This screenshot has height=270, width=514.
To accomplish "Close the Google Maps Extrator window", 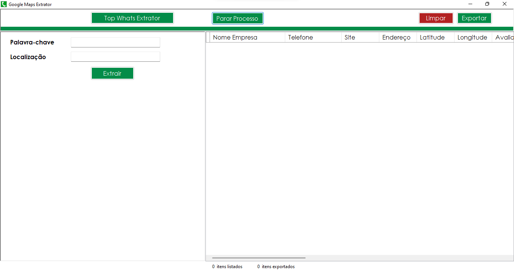I will coord(505,4).
